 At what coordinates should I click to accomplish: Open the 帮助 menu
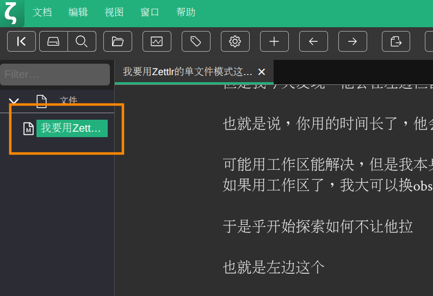click(x=186, y=12)
